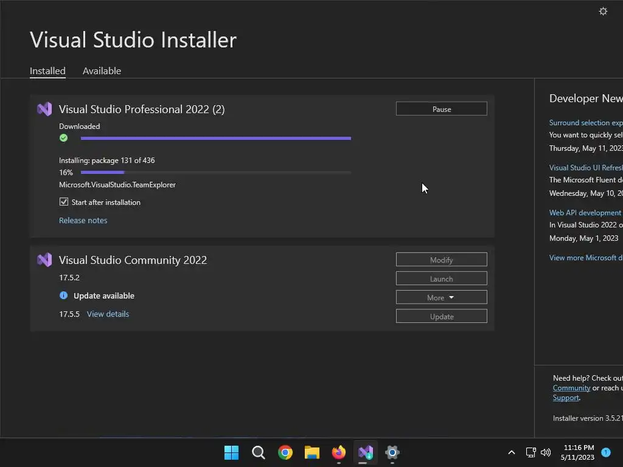Open volume speaker tray icon
Viewport: 623px width, 467px height.
coord(546,452)
